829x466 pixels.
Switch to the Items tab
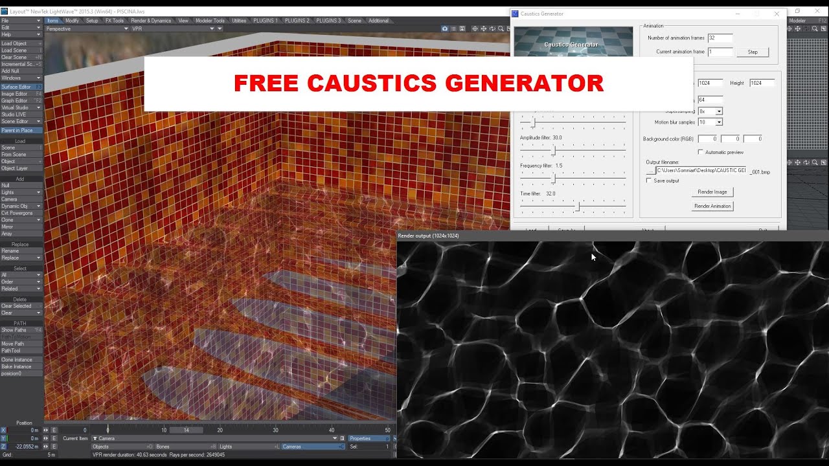coord(52,21)
